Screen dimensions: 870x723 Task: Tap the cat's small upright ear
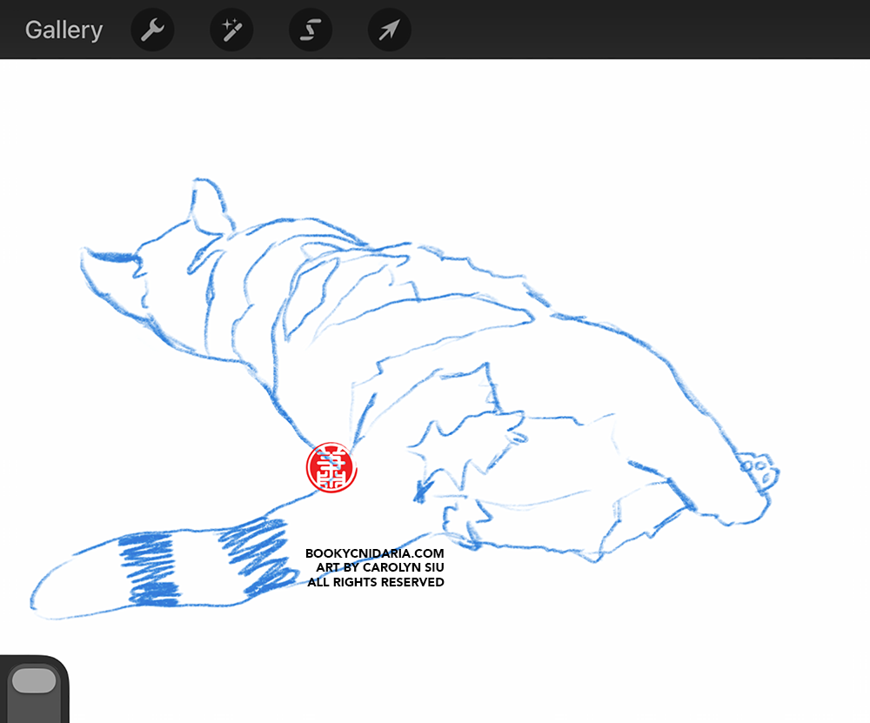point(207,205)
